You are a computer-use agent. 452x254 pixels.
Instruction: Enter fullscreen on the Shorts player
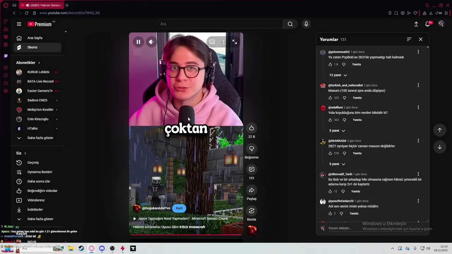(234, 42)
